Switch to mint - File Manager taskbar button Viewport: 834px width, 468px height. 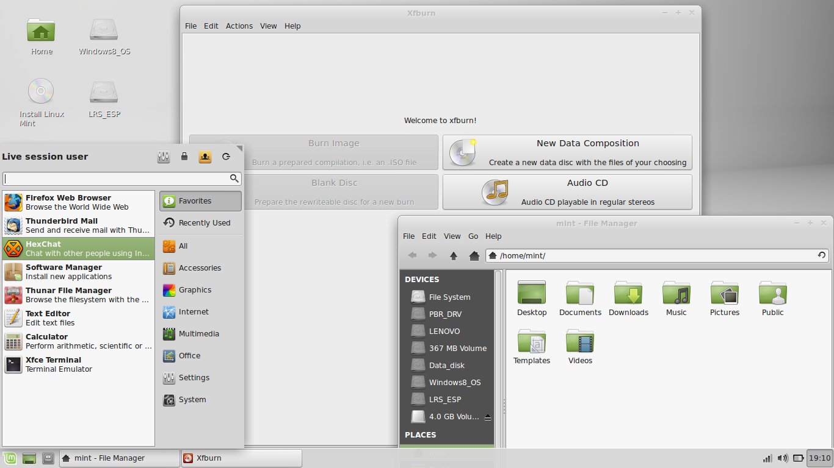click(x=119, y=458)
